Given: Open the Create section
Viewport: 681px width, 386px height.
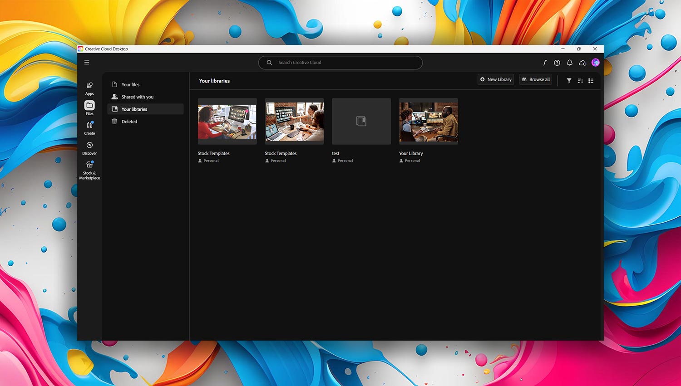Looking at the screenshot, I should click(89, 127).
